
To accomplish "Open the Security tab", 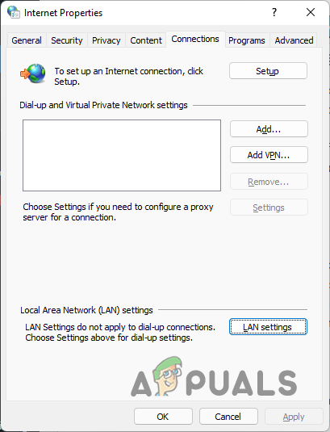I will click(67, 40).
